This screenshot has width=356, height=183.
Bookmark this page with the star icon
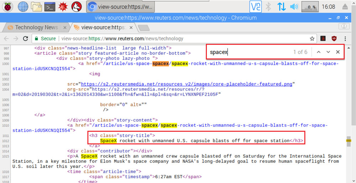click(x=312, y=38)
